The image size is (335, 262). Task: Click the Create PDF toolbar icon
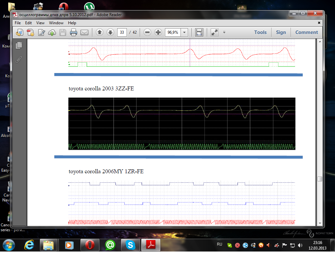(x=30, y=32)
